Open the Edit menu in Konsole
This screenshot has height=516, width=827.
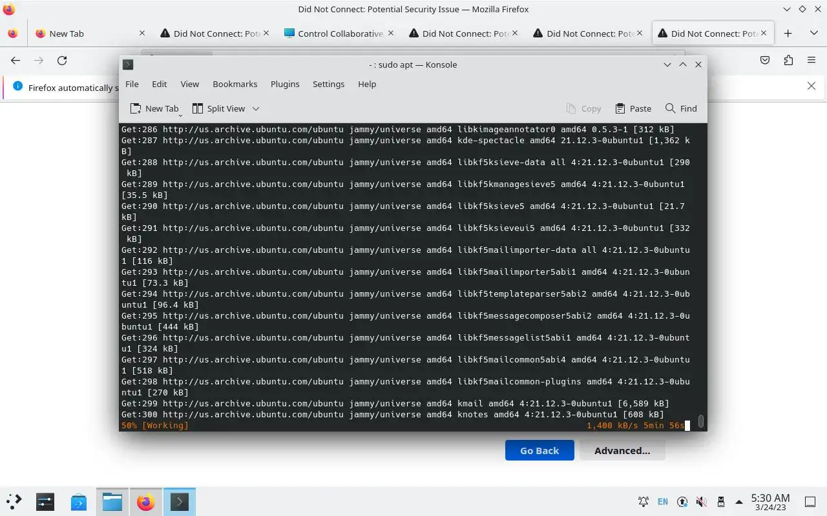pyautogui.click(x=160, y=84)
